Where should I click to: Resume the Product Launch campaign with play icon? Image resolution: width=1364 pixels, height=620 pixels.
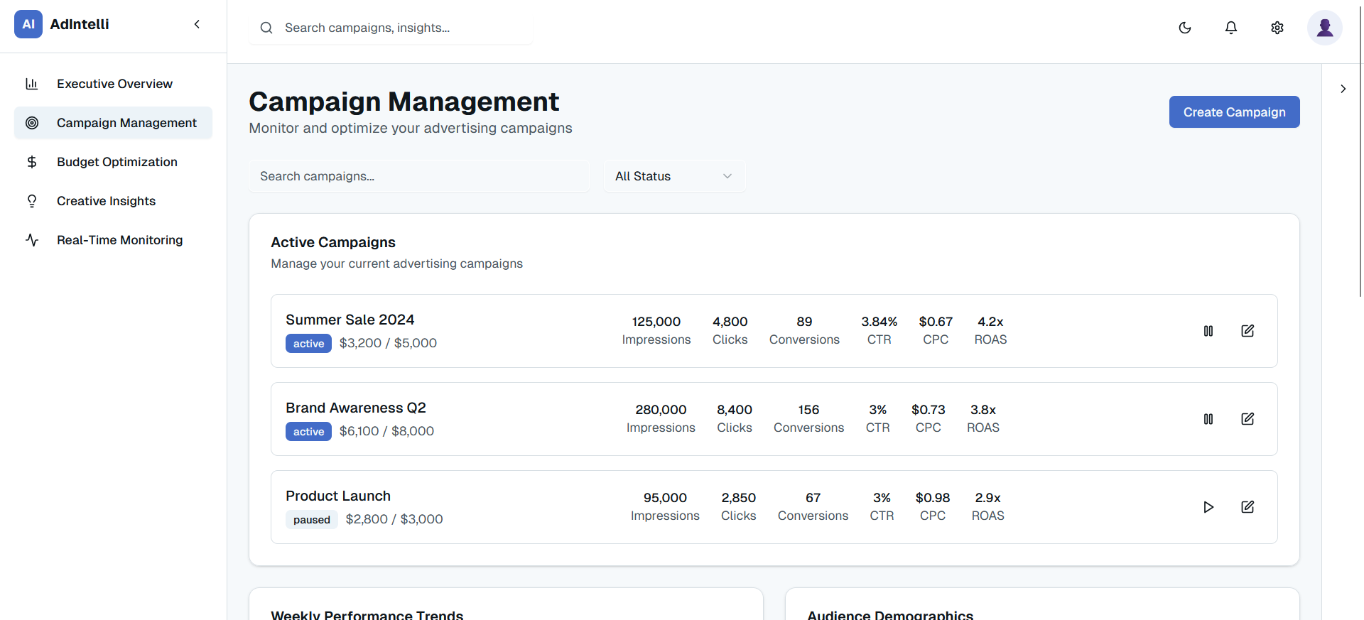[1208, 507]
